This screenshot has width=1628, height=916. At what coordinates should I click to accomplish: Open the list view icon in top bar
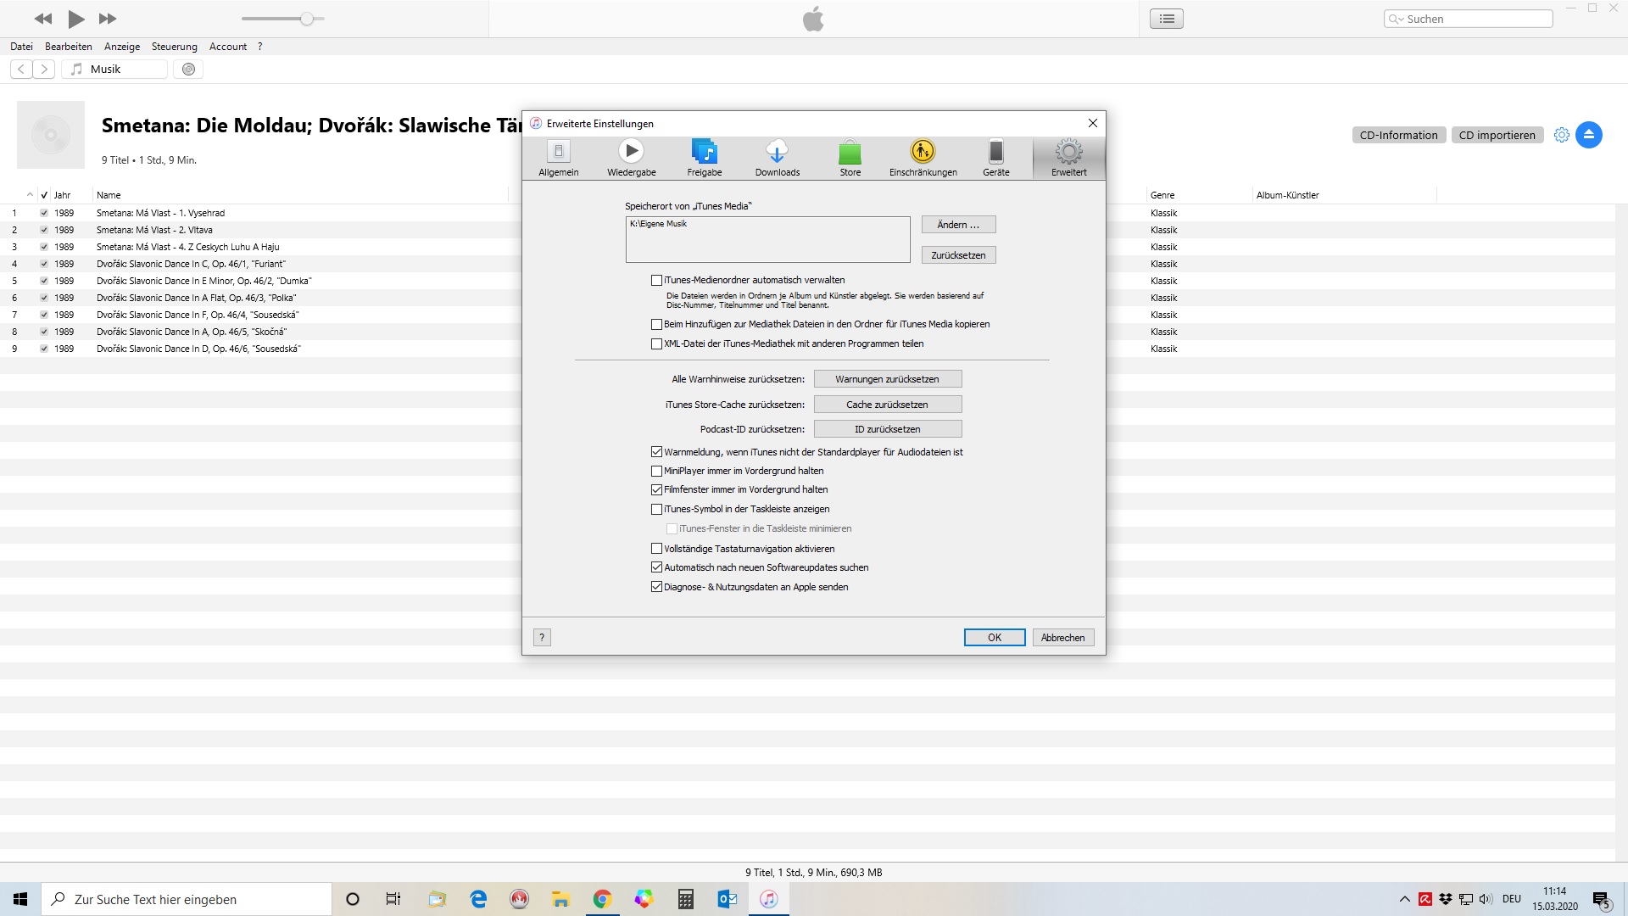(1166, 19)
